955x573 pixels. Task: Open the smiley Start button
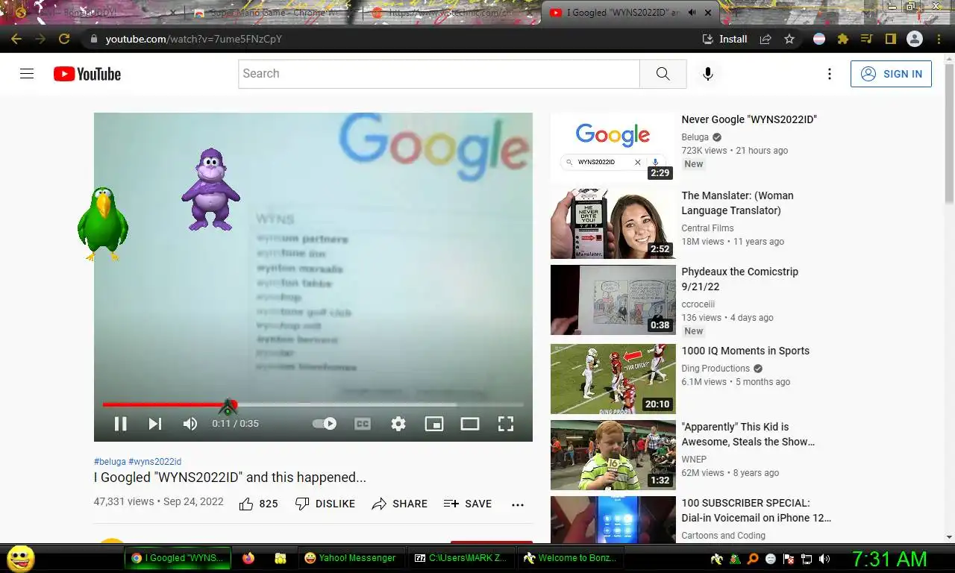click(x=20, y=558)
